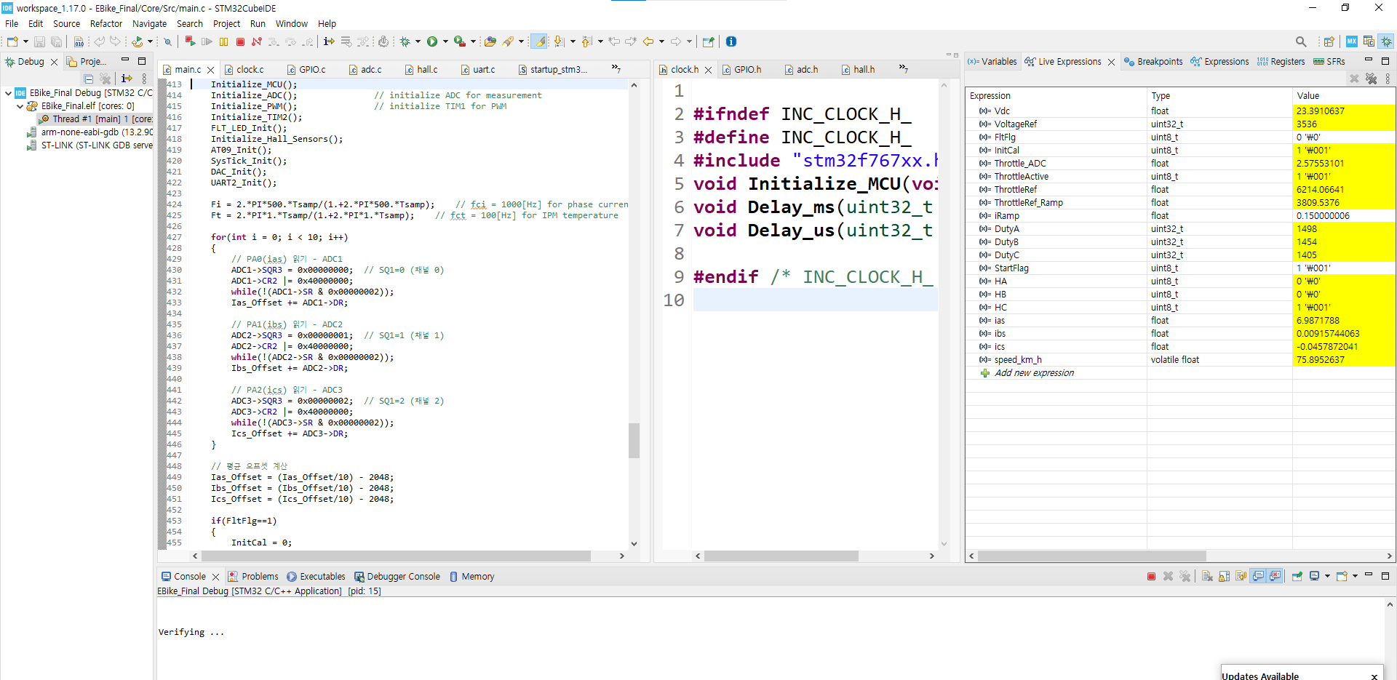Click the magnifier Search icon in toolbar
This screenshot has width=1397, height=680.
[x=1301, y=42]
